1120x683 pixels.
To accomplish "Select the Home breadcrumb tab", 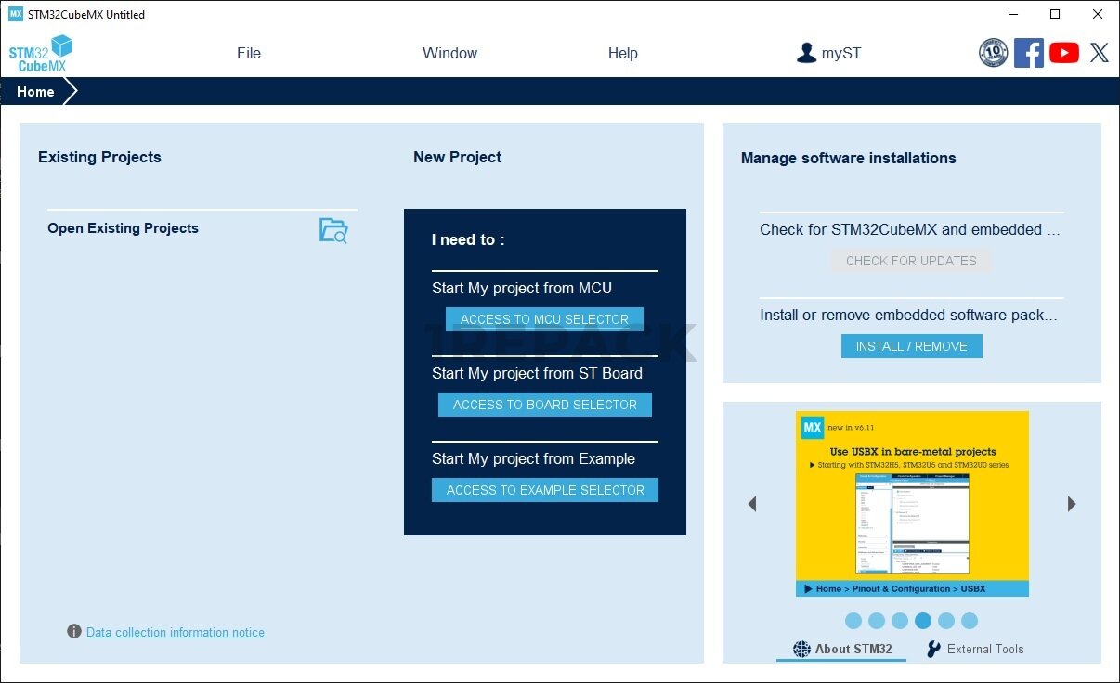I will [x=37, y=91].
